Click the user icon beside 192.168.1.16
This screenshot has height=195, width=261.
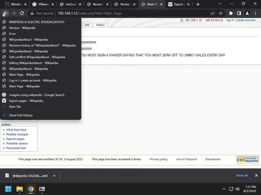coord(181,20)
